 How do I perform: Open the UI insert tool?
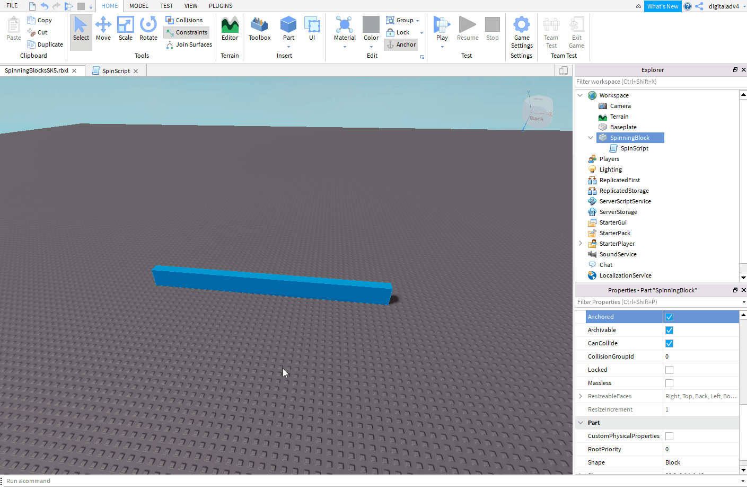click(312, 29)
